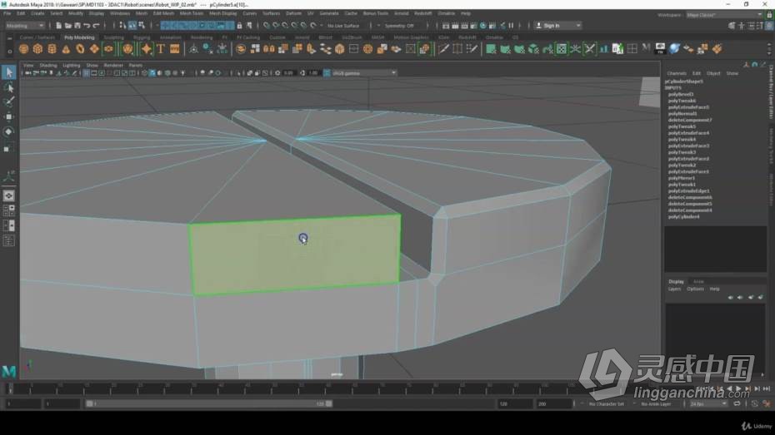Create a polygon sphere from shelf
Image resolution: width=775 pixels, height=435 pixels.
pyautogui.click(x=23, y=49)
